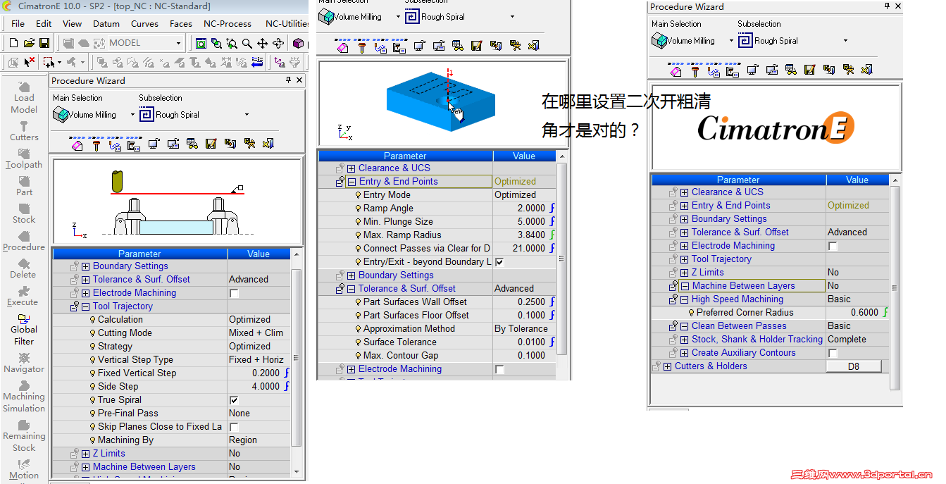The image size is (946, 484).
Task: Open the Curves menu
Action: pos(144,23)
